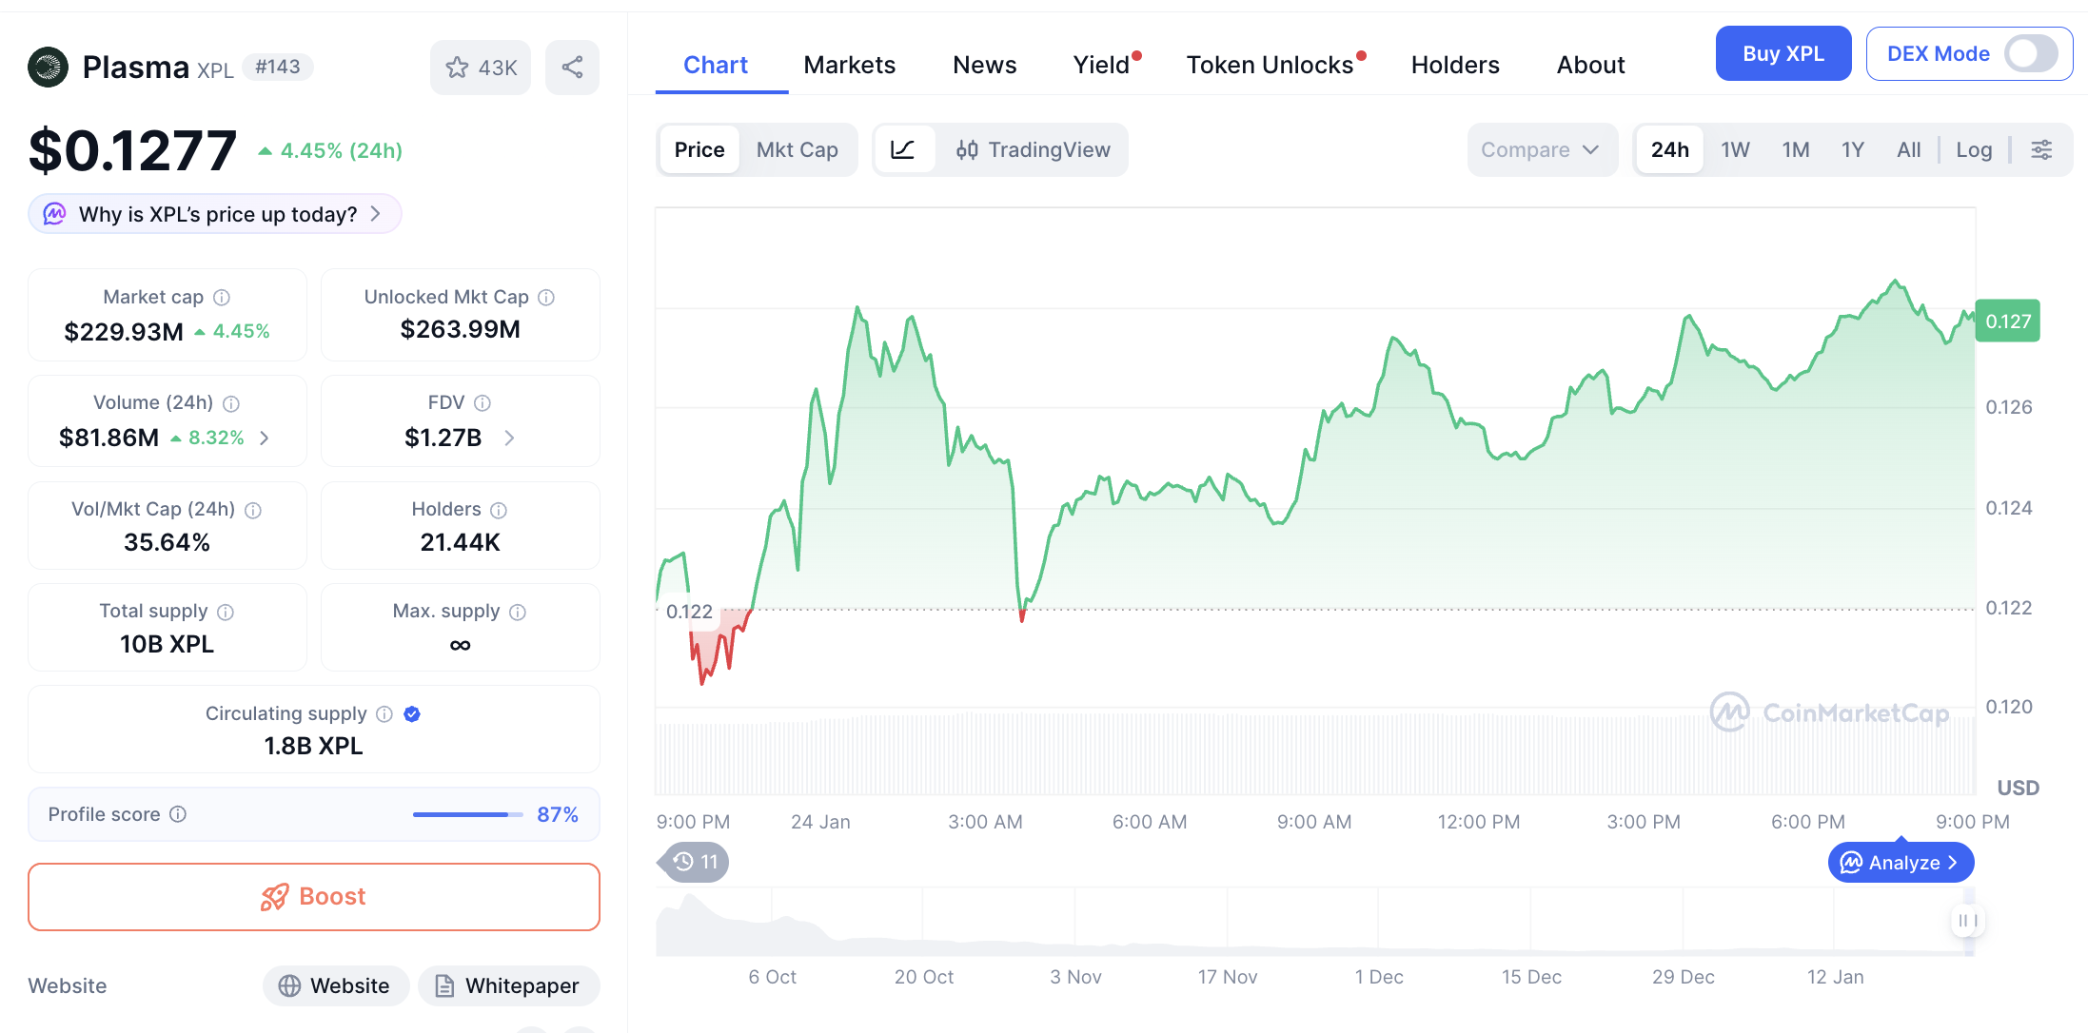Enable the DEX Mode switch

[2031, 53]
